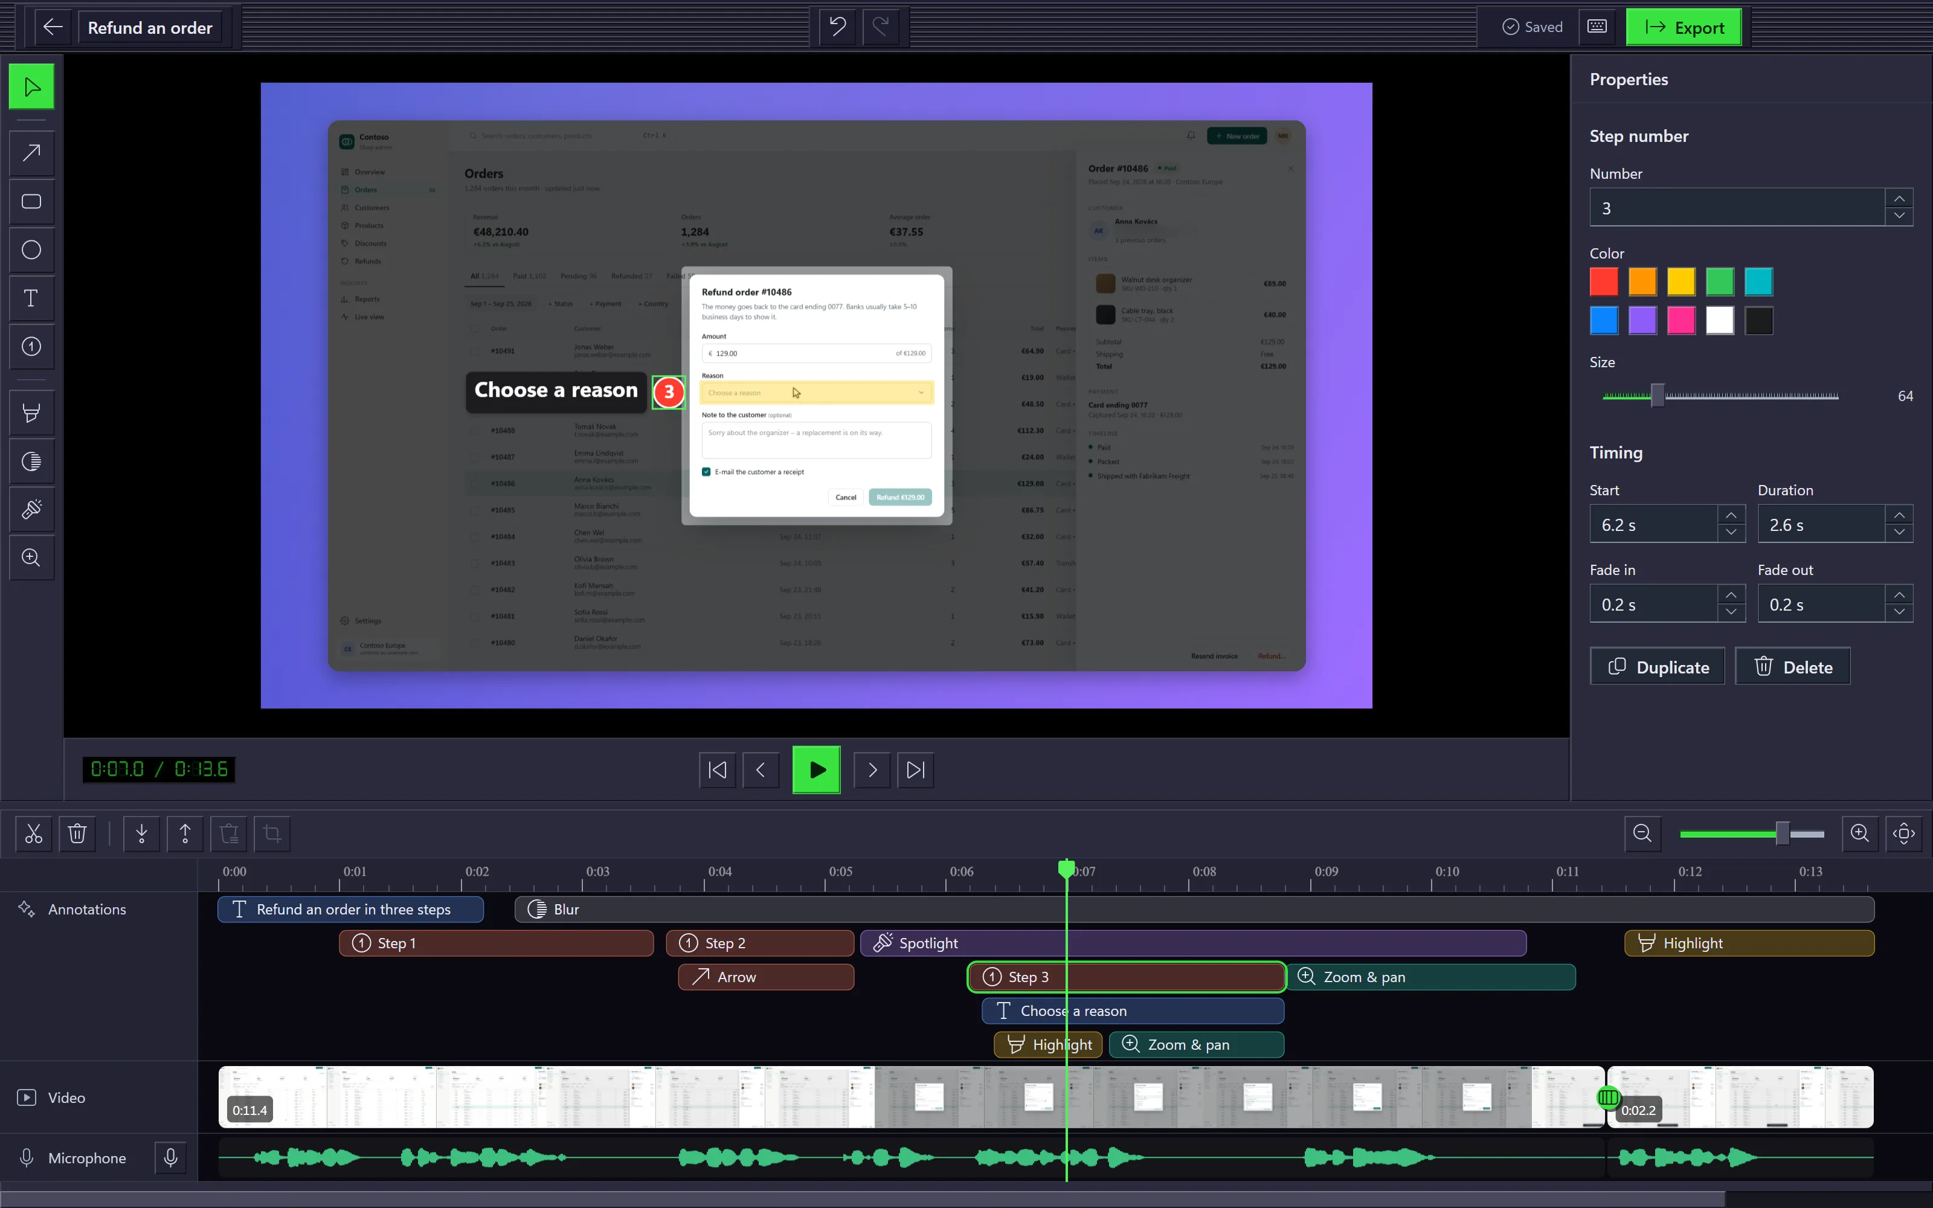Pick the red color swatch

(1604, 281)
